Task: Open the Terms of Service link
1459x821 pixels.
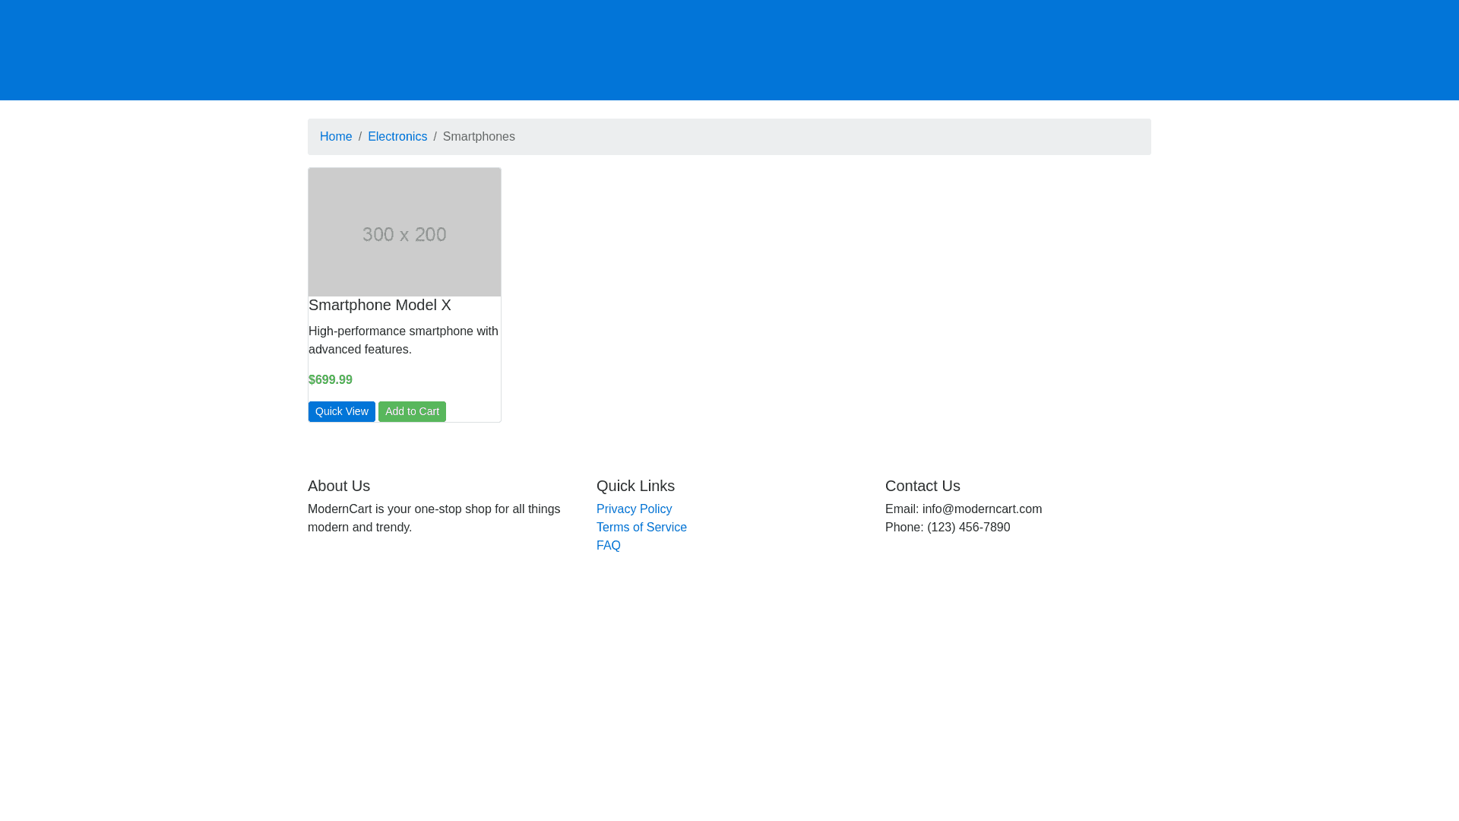Action: click(x=641, y=528)
